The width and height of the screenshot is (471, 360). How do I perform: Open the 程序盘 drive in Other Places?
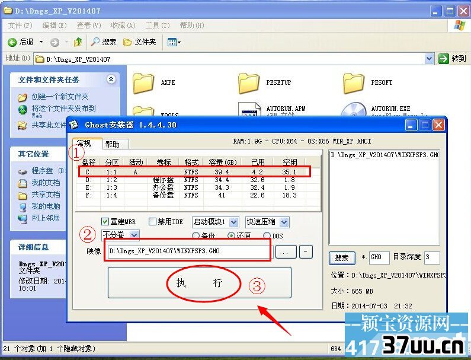[42, 171]
